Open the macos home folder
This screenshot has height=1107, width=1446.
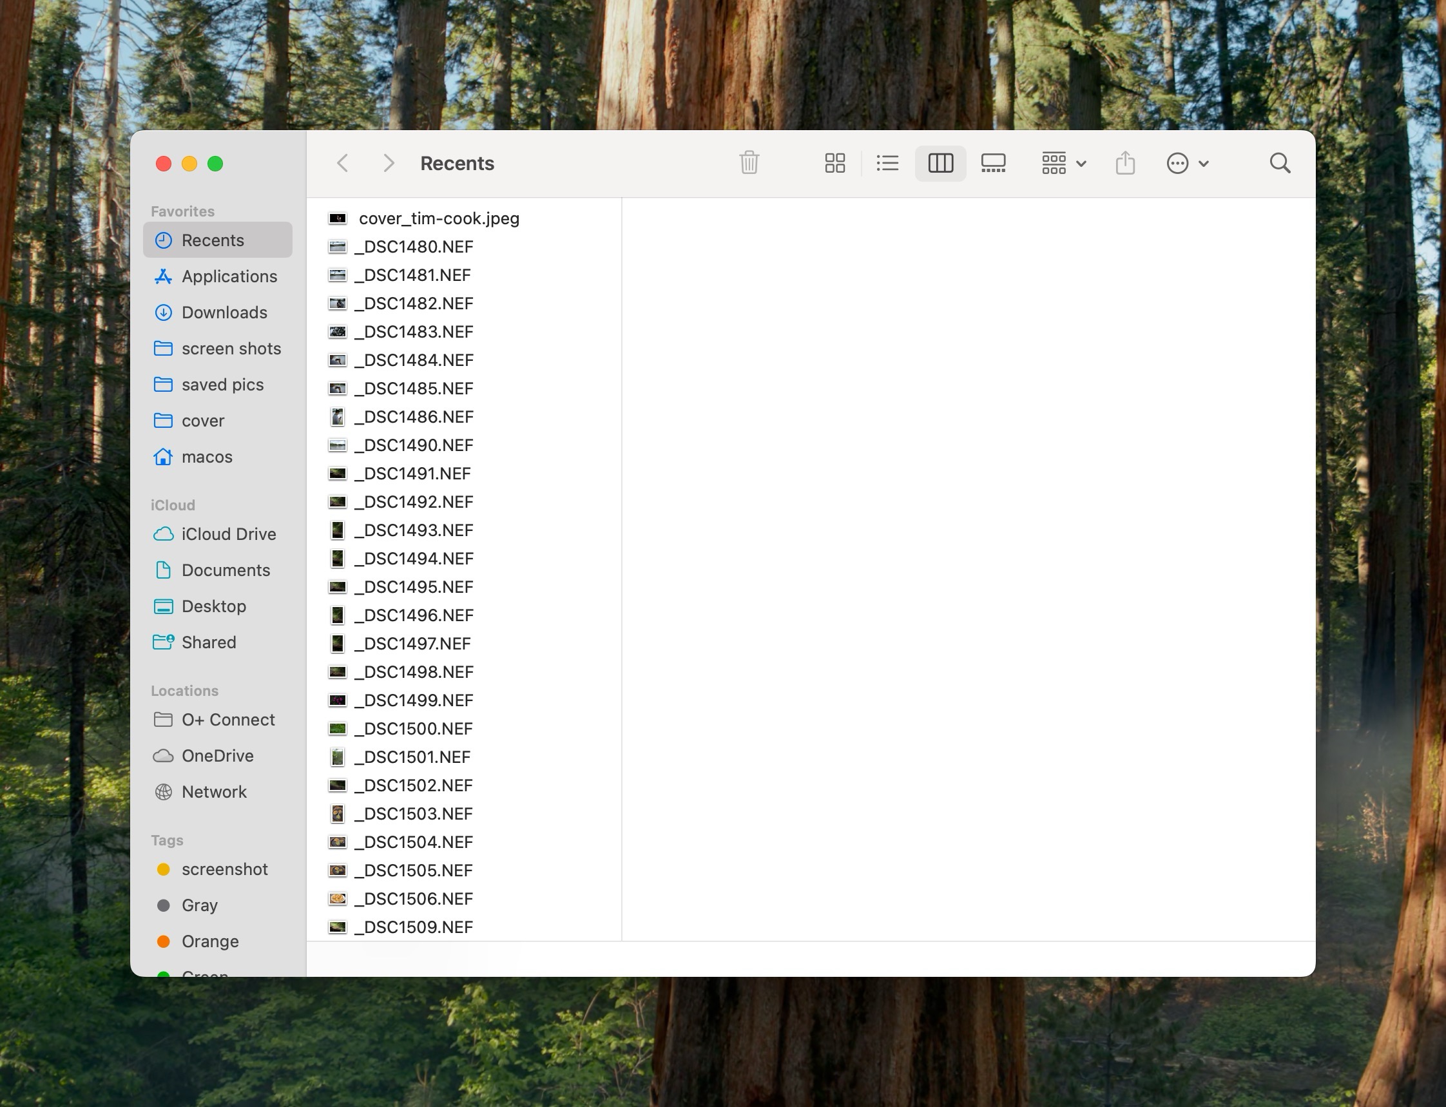(x=217, y=457)
